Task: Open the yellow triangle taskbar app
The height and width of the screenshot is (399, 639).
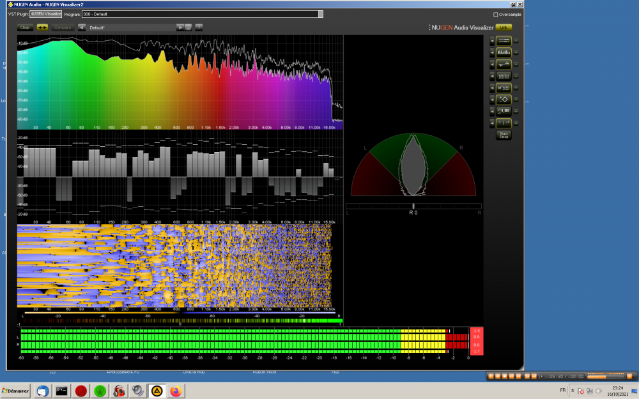Action: [x=157, y=391]
